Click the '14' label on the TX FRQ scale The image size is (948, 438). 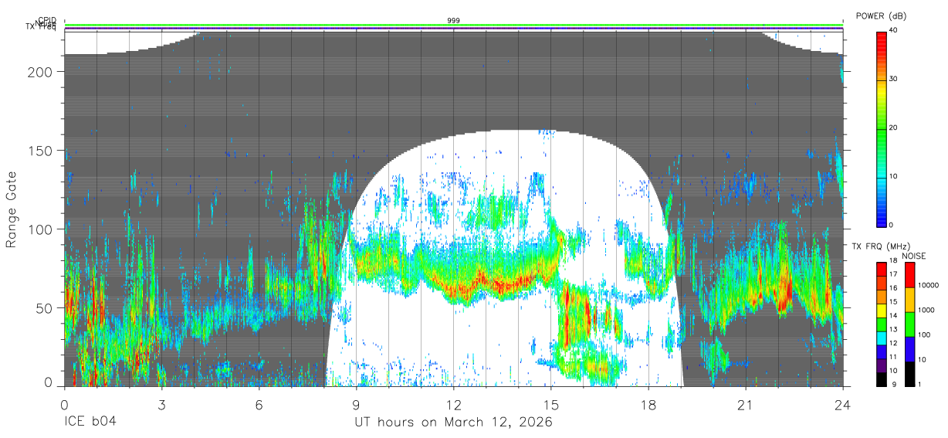coord(893,315)
